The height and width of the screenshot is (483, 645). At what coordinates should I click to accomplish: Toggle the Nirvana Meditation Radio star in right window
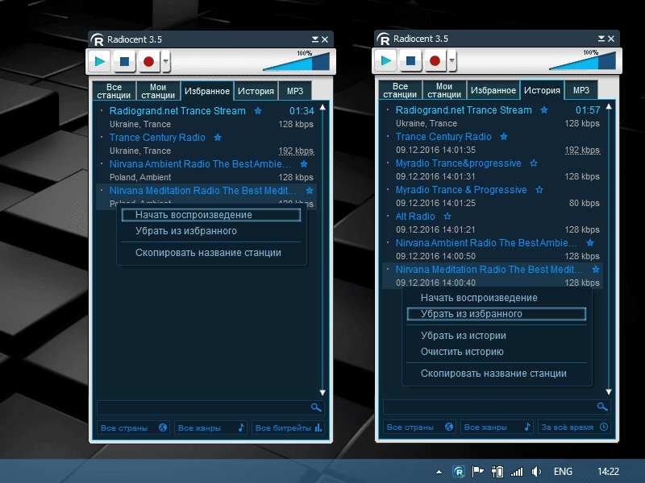[596, 270]
